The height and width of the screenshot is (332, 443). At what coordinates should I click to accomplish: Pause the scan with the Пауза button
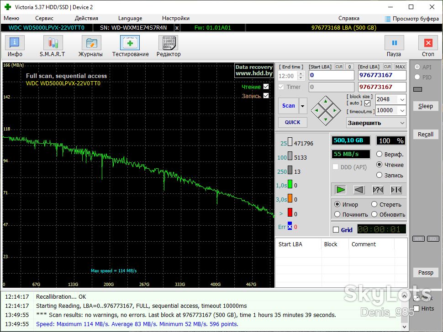(x=394, y=46)
